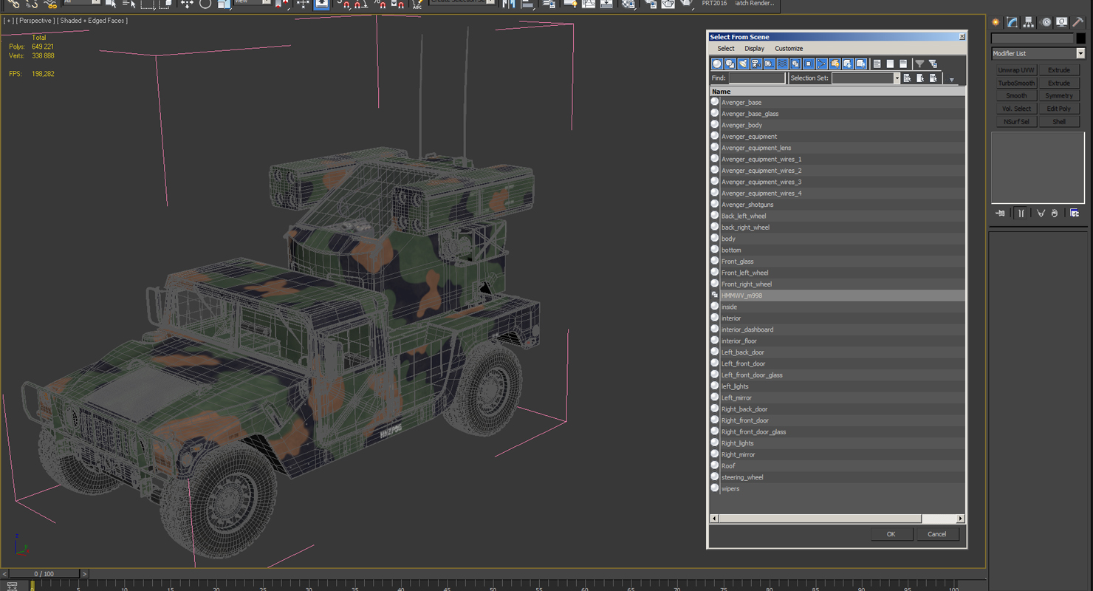The height and width of the screenshot is (591, 1093).
Task: Open the advanced filter icon beside funnel
Action: coord(933,64)
